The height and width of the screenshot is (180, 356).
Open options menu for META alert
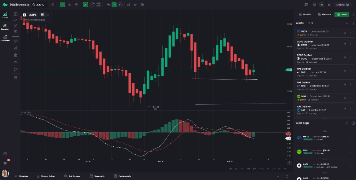(350, 33)
